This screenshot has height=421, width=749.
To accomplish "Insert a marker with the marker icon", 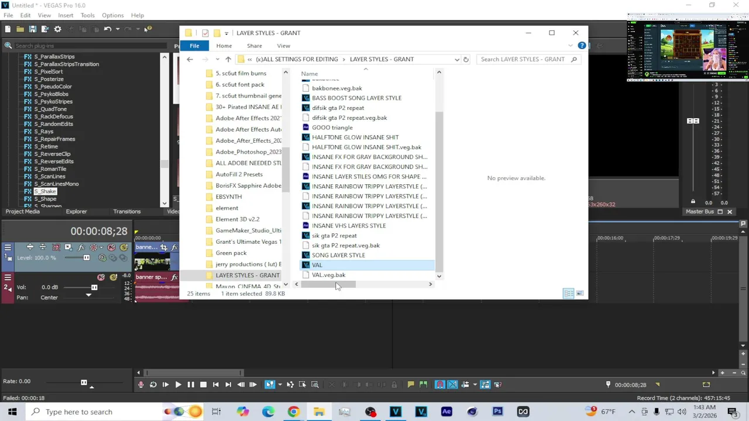I will (x=411, y=384).
